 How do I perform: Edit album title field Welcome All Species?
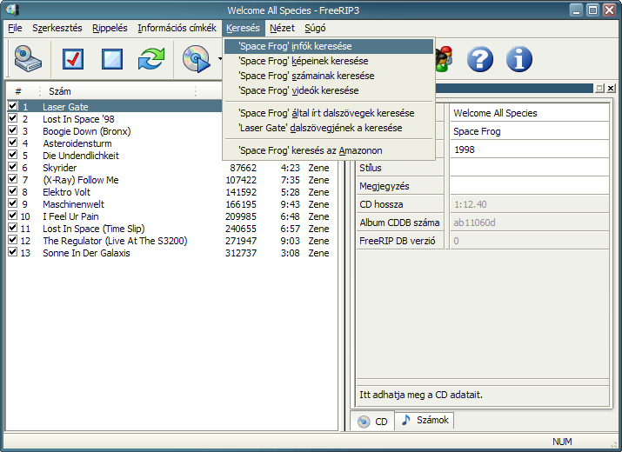[530, 113]
